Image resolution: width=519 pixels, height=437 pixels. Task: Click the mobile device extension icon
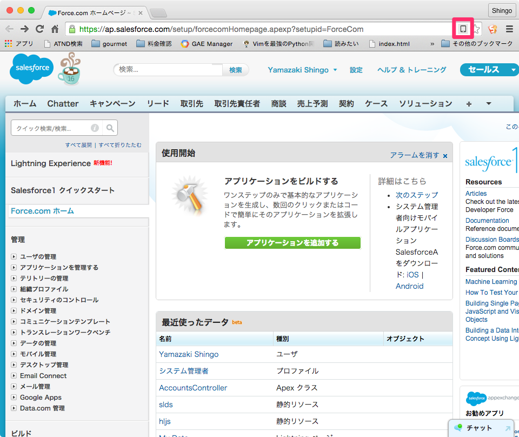click(463, 29)
